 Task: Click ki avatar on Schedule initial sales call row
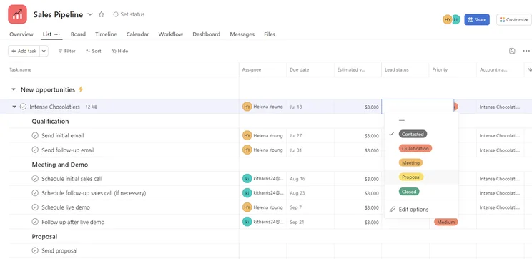tap(247, 179)
